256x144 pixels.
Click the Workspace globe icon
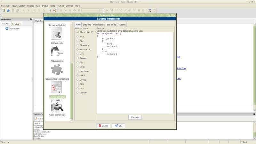[7, 28]
